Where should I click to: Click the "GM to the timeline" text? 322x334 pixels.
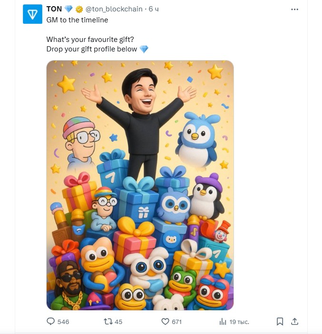77,20
